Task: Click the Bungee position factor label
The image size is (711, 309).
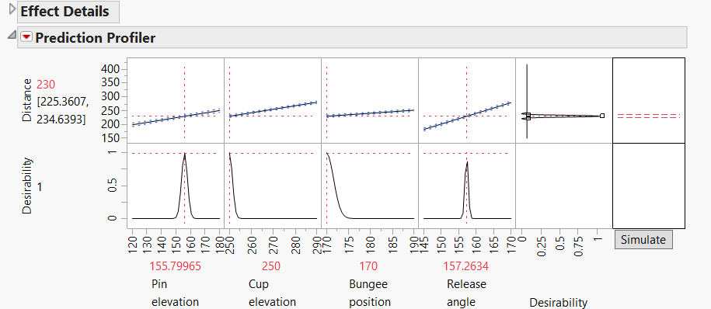Action: [x=370, y=293]
